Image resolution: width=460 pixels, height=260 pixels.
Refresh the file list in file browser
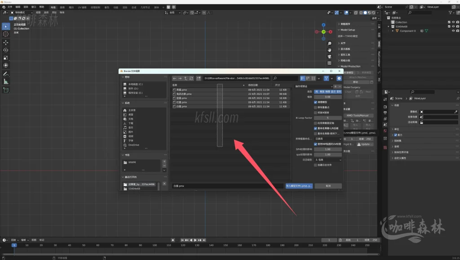pos(191,78)
